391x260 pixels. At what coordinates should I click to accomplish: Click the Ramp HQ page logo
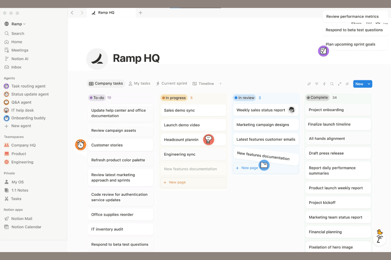[x=97, y=59]
